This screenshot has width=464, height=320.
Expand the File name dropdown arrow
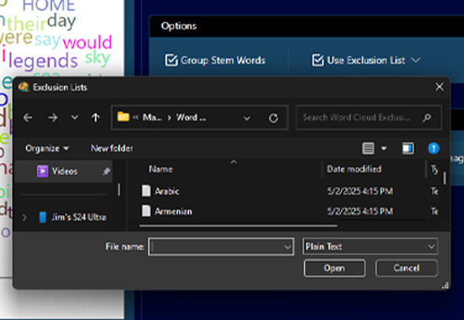click(x=287, y=247)
